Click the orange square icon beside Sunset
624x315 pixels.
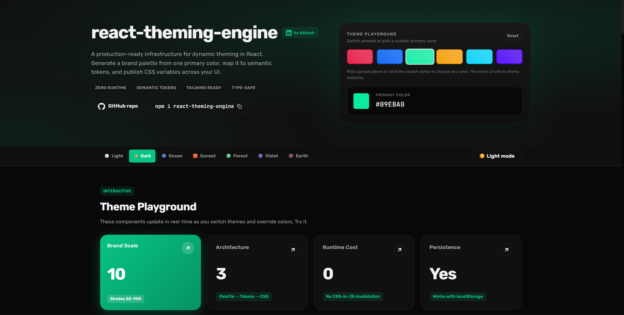195,156
